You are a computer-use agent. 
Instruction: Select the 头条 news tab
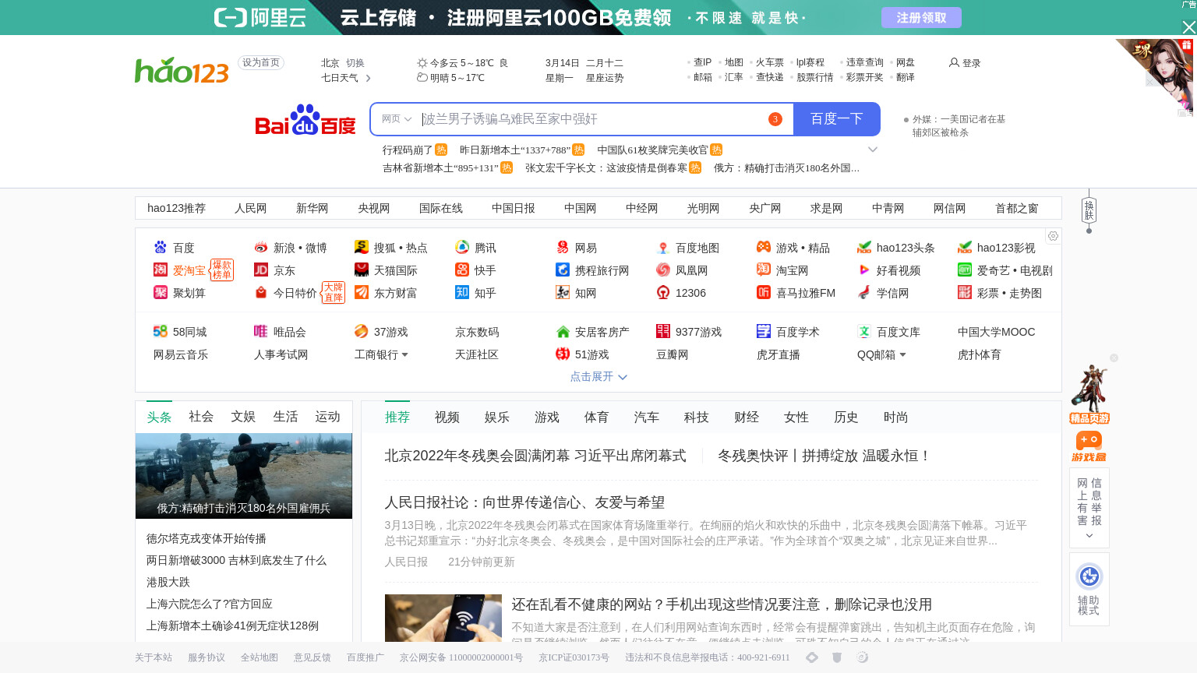tap(159, 417)
